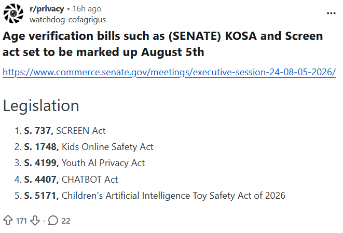
Task: Click the Legislation heading
Action: click(x=41, y=106)
